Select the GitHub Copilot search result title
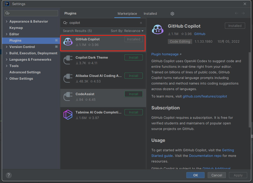Image resolution: width=253 pixels, height=183 pixels. click(x=88, y=39)
